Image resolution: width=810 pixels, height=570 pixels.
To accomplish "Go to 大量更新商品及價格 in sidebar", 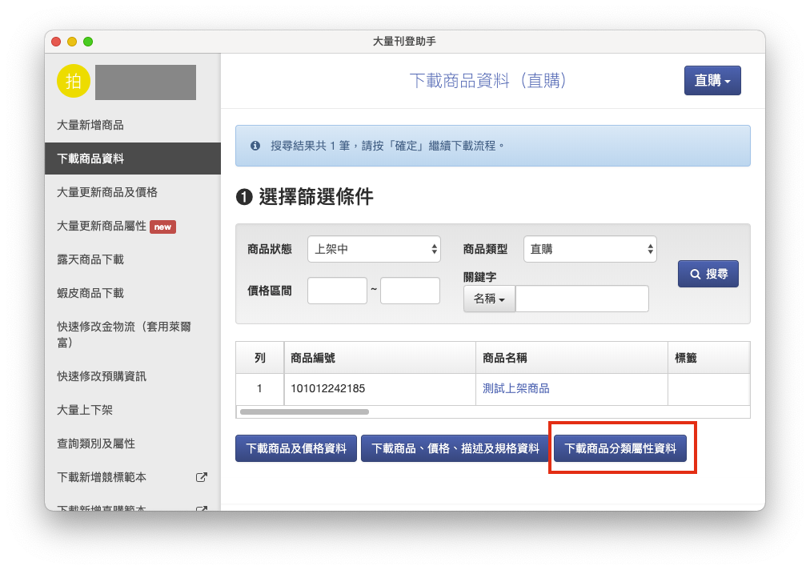I will tap(107, 192).
